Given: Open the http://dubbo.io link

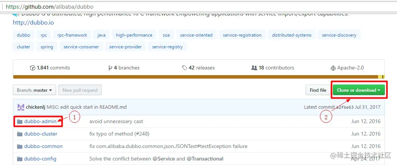Looking at the screenshot, I should point(33,22).
